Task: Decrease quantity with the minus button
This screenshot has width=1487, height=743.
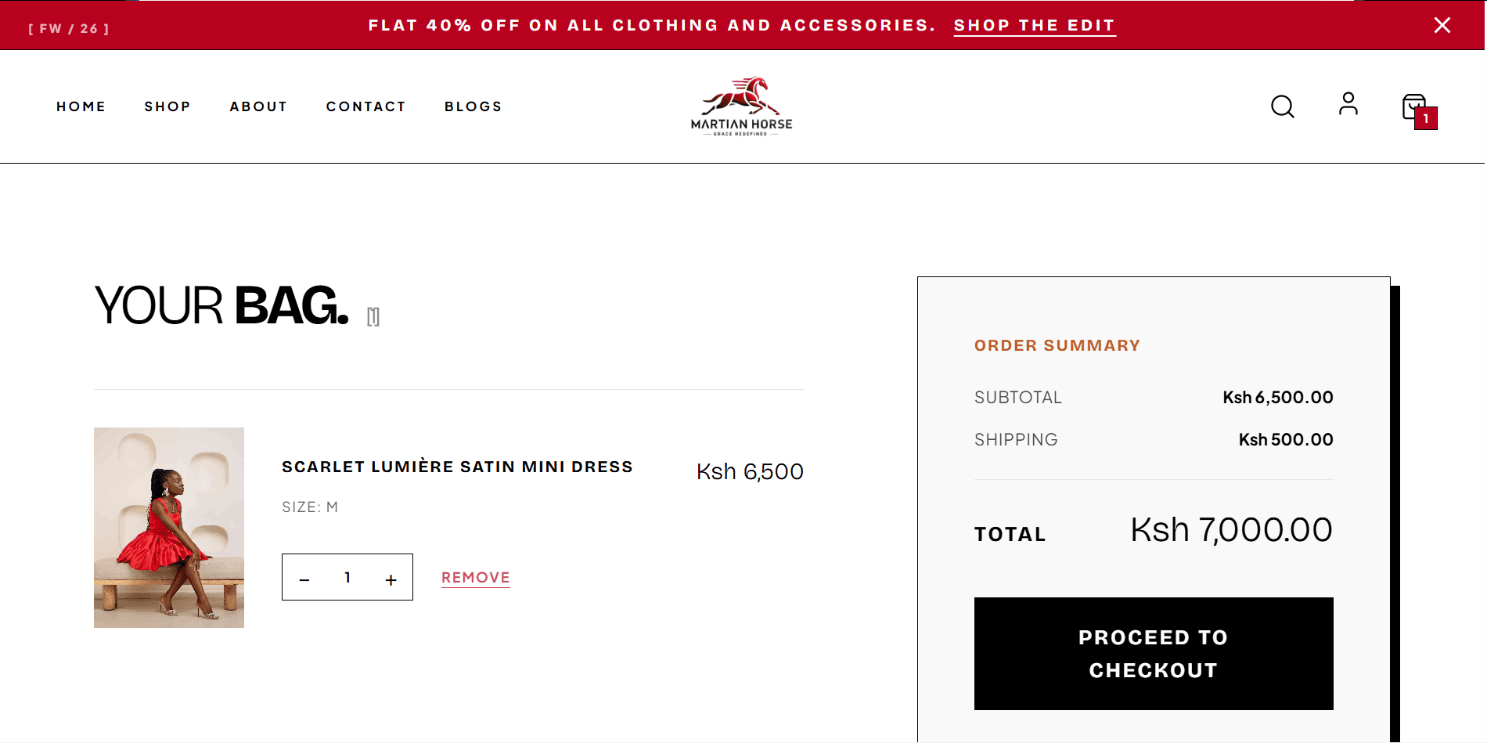Action: tap(304, 579)
